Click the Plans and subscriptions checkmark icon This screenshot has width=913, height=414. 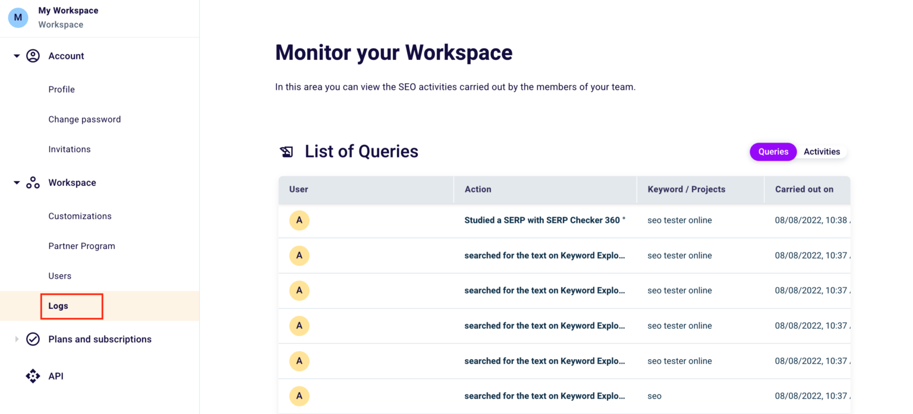[33, 339]
